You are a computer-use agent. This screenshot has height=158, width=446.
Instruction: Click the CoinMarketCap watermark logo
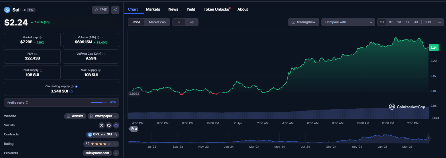coord(407,107)
